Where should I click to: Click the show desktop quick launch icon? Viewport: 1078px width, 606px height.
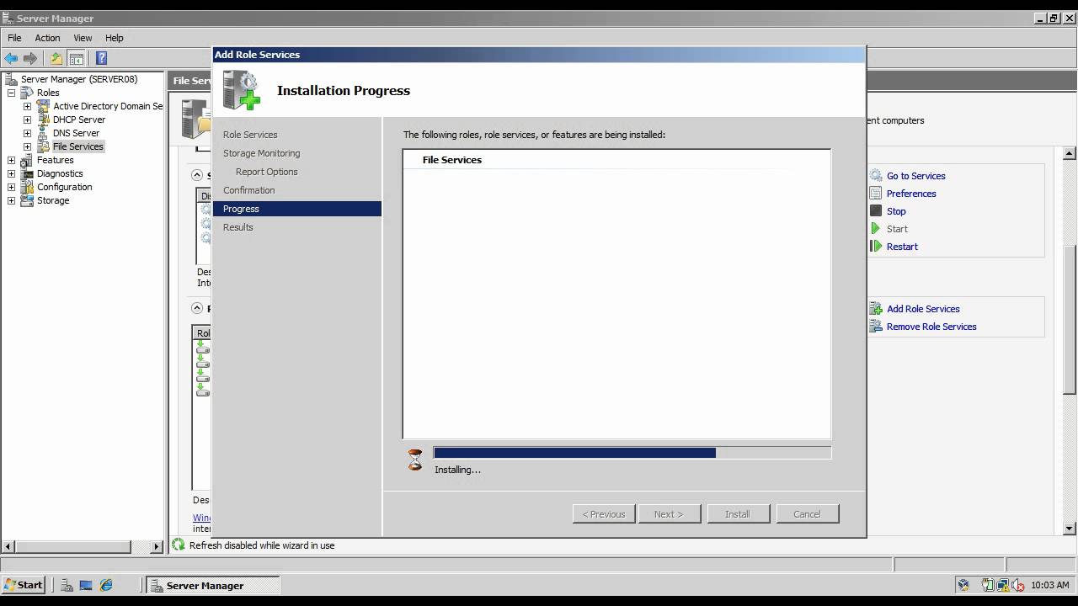(86, 585)
